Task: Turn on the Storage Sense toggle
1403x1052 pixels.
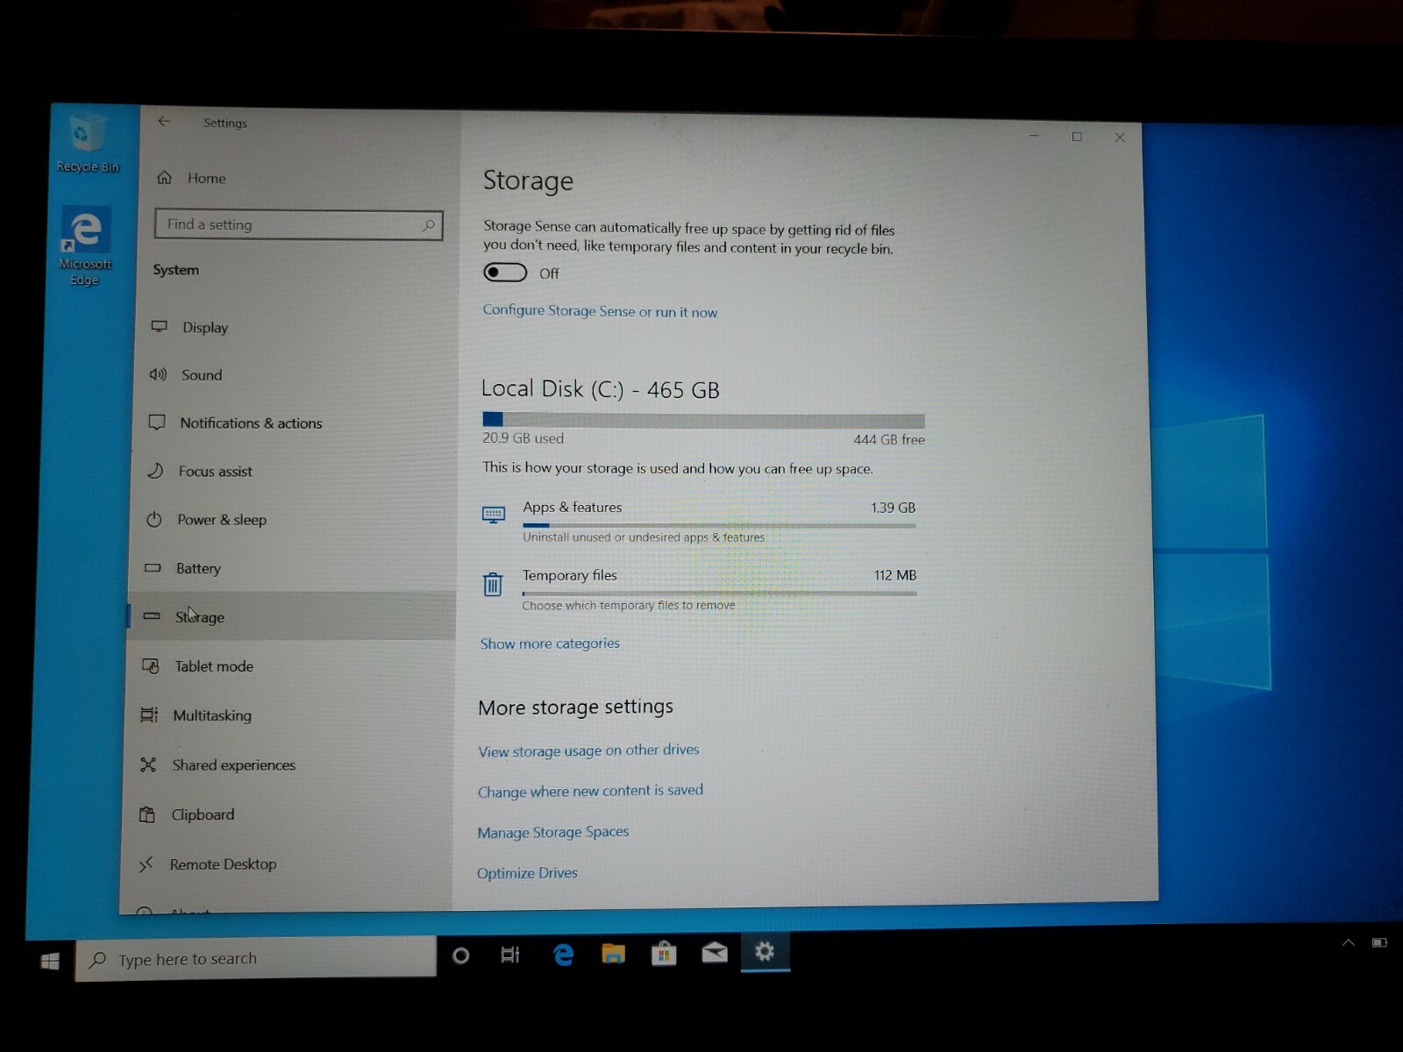Action: point(505,273)
